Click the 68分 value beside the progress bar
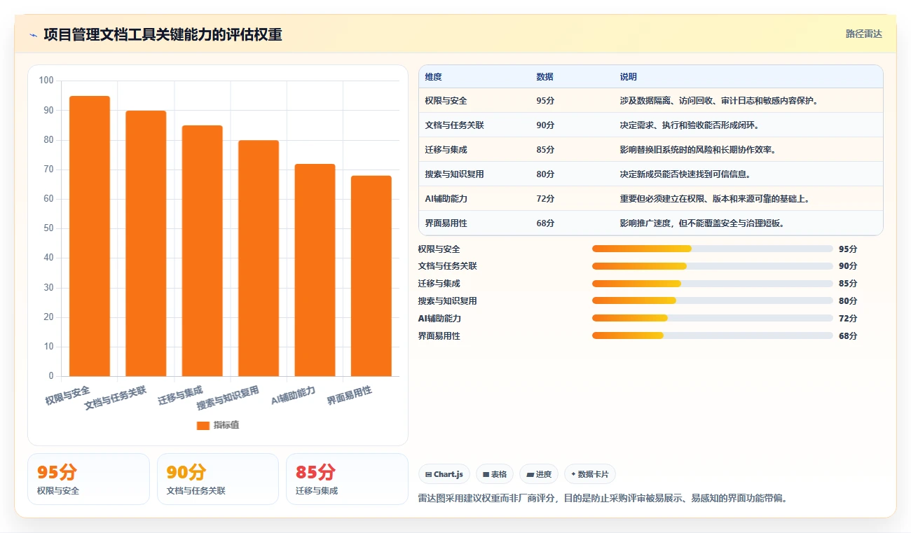911x533 pixels. coord(848,335)
